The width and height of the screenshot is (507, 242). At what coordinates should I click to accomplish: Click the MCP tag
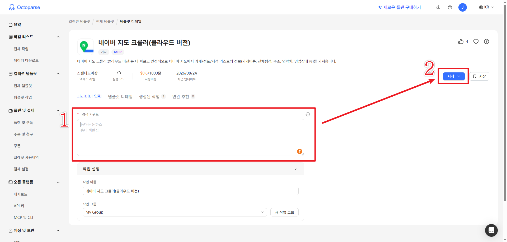click(x=118, y=52)
